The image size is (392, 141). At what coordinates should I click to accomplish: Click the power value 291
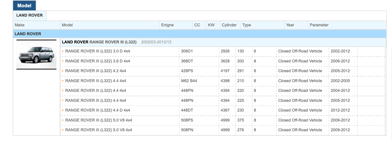point(241,71)
